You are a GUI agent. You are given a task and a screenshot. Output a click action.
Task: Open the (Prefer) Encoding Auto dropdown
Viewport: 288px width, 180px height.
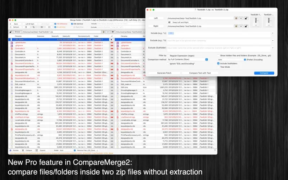[232, 60]
